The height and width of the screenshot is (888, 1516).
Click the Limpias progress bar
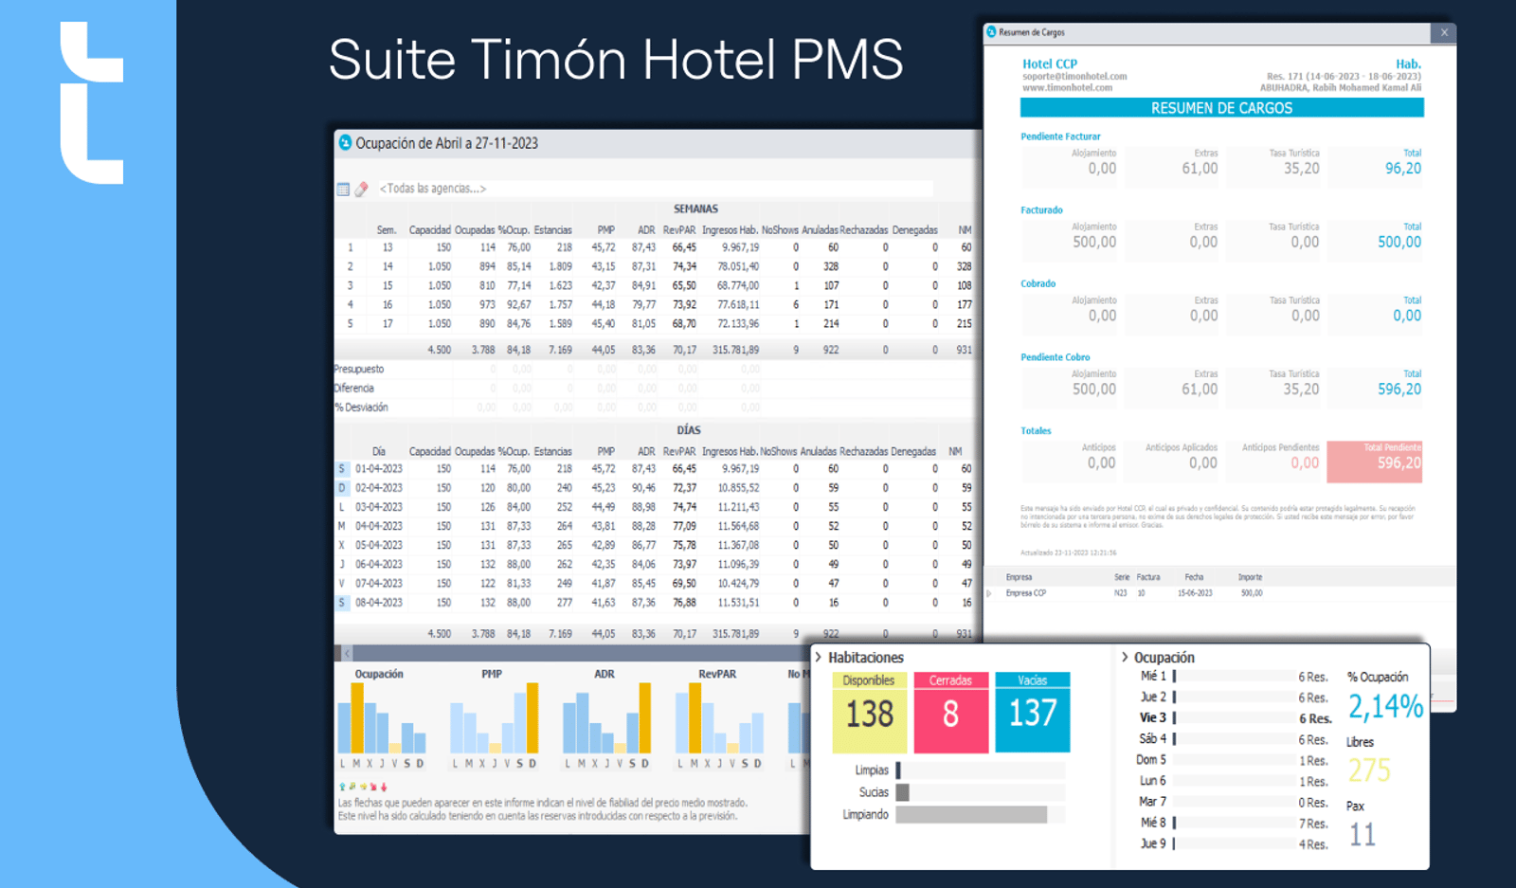click(980, 770)
